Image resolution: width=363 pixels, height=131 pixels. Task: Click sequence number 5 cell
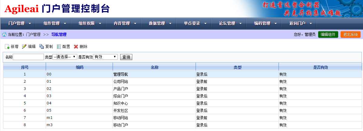pyautogui.click(x=25, y=103)
